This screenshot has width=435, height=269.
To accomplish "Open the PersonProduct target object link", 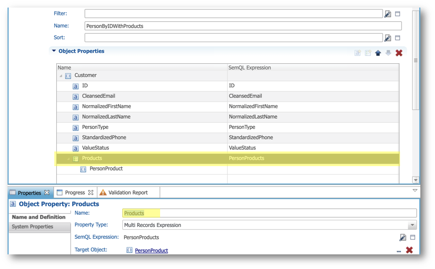I will coord(151,251).
